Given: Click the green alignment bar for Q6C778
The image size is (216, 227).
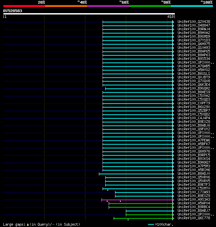Looking at the screenshot, I should pos(143,218).
